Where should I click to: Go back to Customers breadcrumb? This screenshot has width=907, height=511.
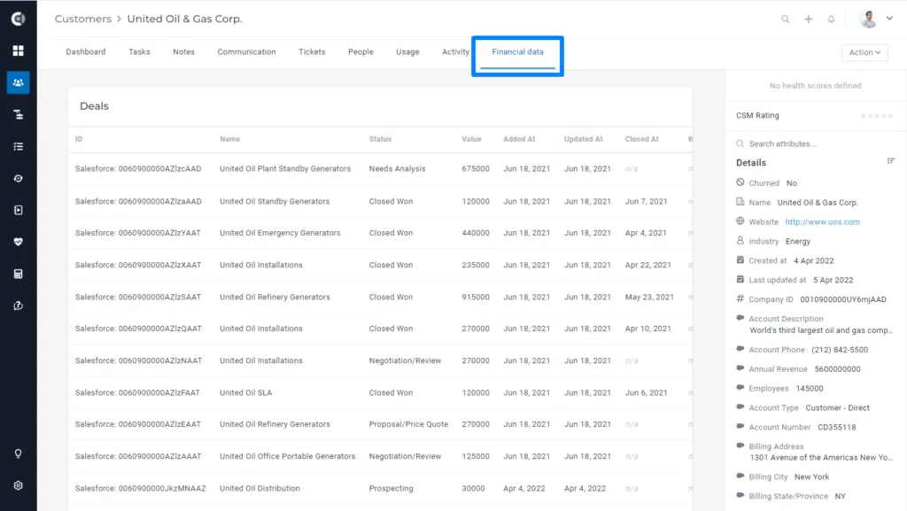82,19
